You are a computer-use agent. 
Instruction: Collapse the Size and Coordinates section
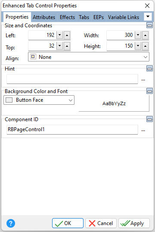pos(149,25)
